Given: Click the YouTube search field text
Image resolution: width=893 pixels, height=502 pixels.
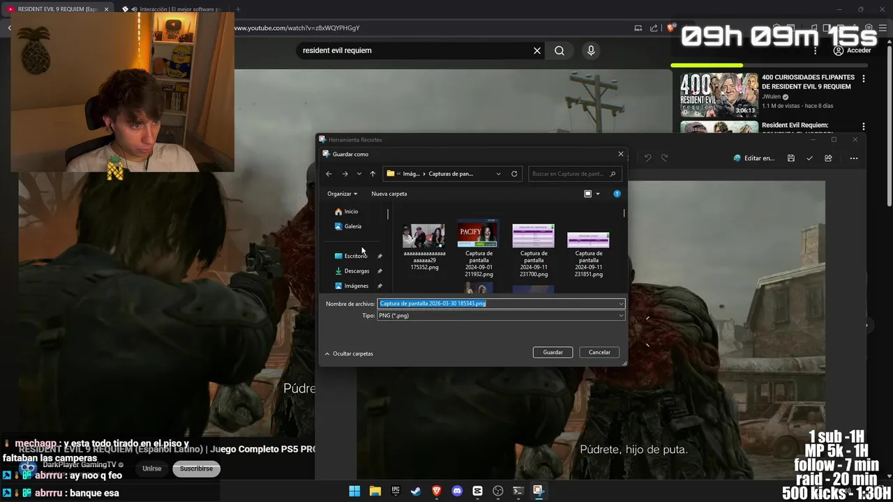Looking at the screenshot, I should 337,50.
